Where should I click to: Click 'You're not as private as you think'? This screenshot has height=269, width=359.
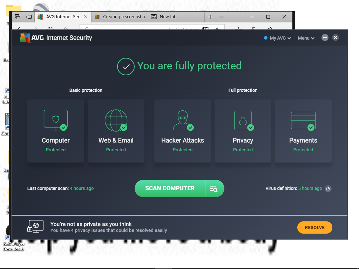click(x=91, y=224)
